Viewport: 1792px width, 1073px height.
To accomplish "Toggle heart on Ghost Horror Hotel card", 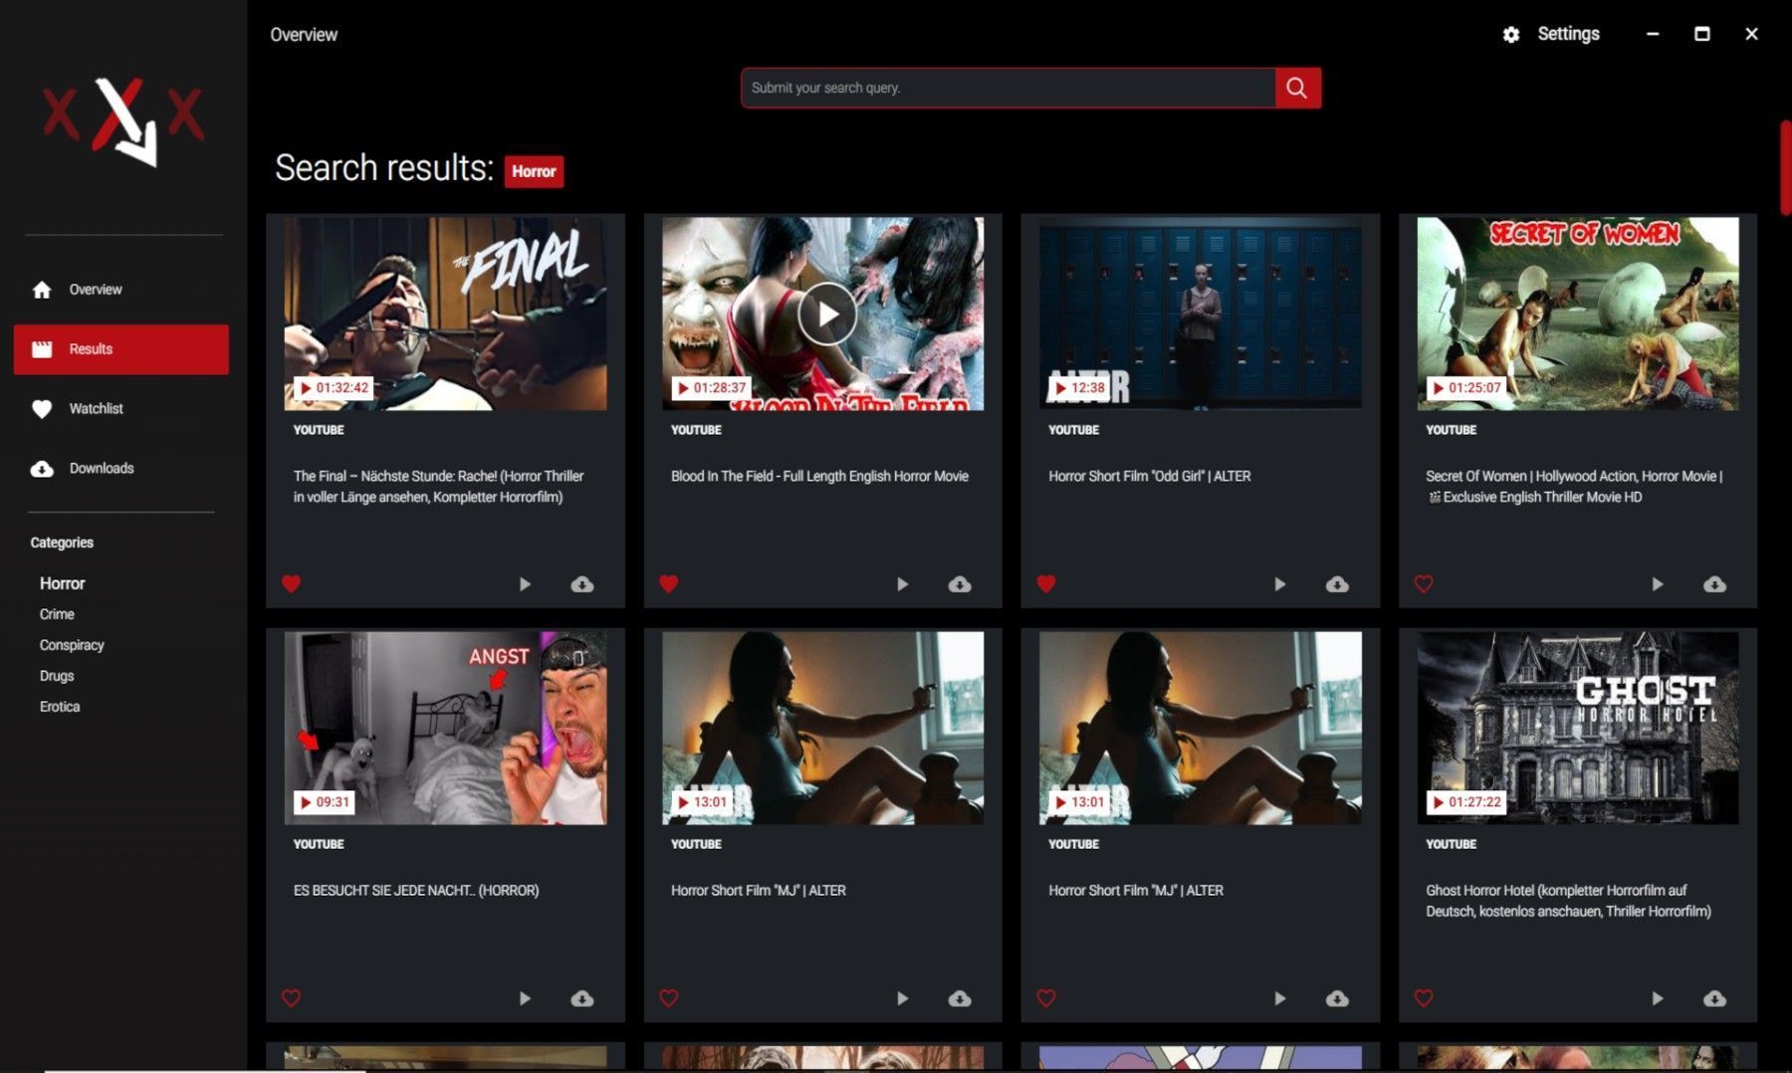I will [x=1424, y=998].
